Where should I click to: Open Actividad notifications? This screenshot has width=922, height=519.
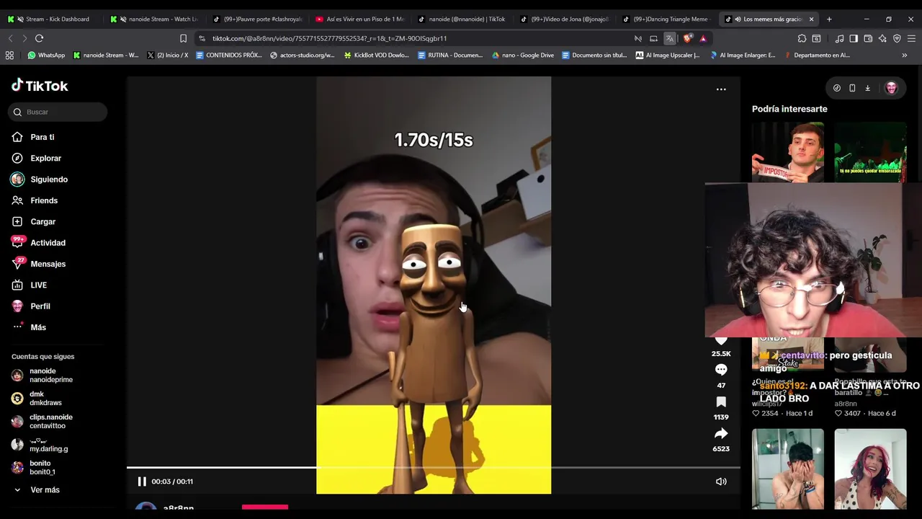48,243
